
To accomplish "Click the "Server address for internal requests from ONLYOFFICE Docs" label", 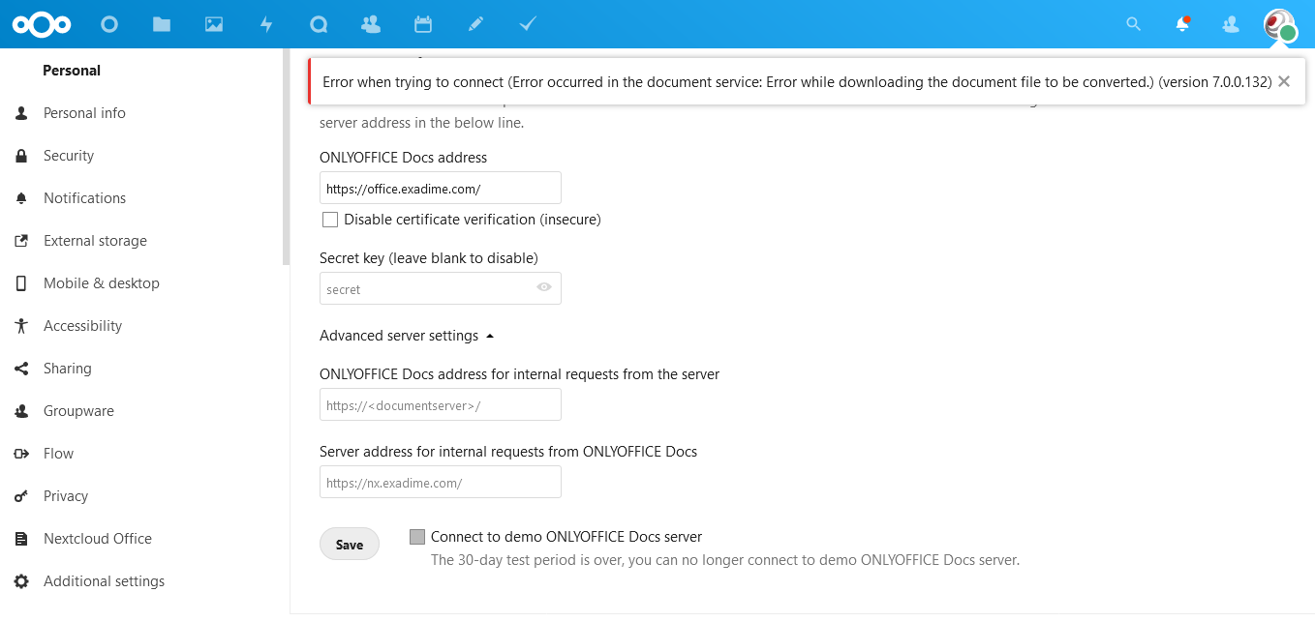I will click(508, 451).
